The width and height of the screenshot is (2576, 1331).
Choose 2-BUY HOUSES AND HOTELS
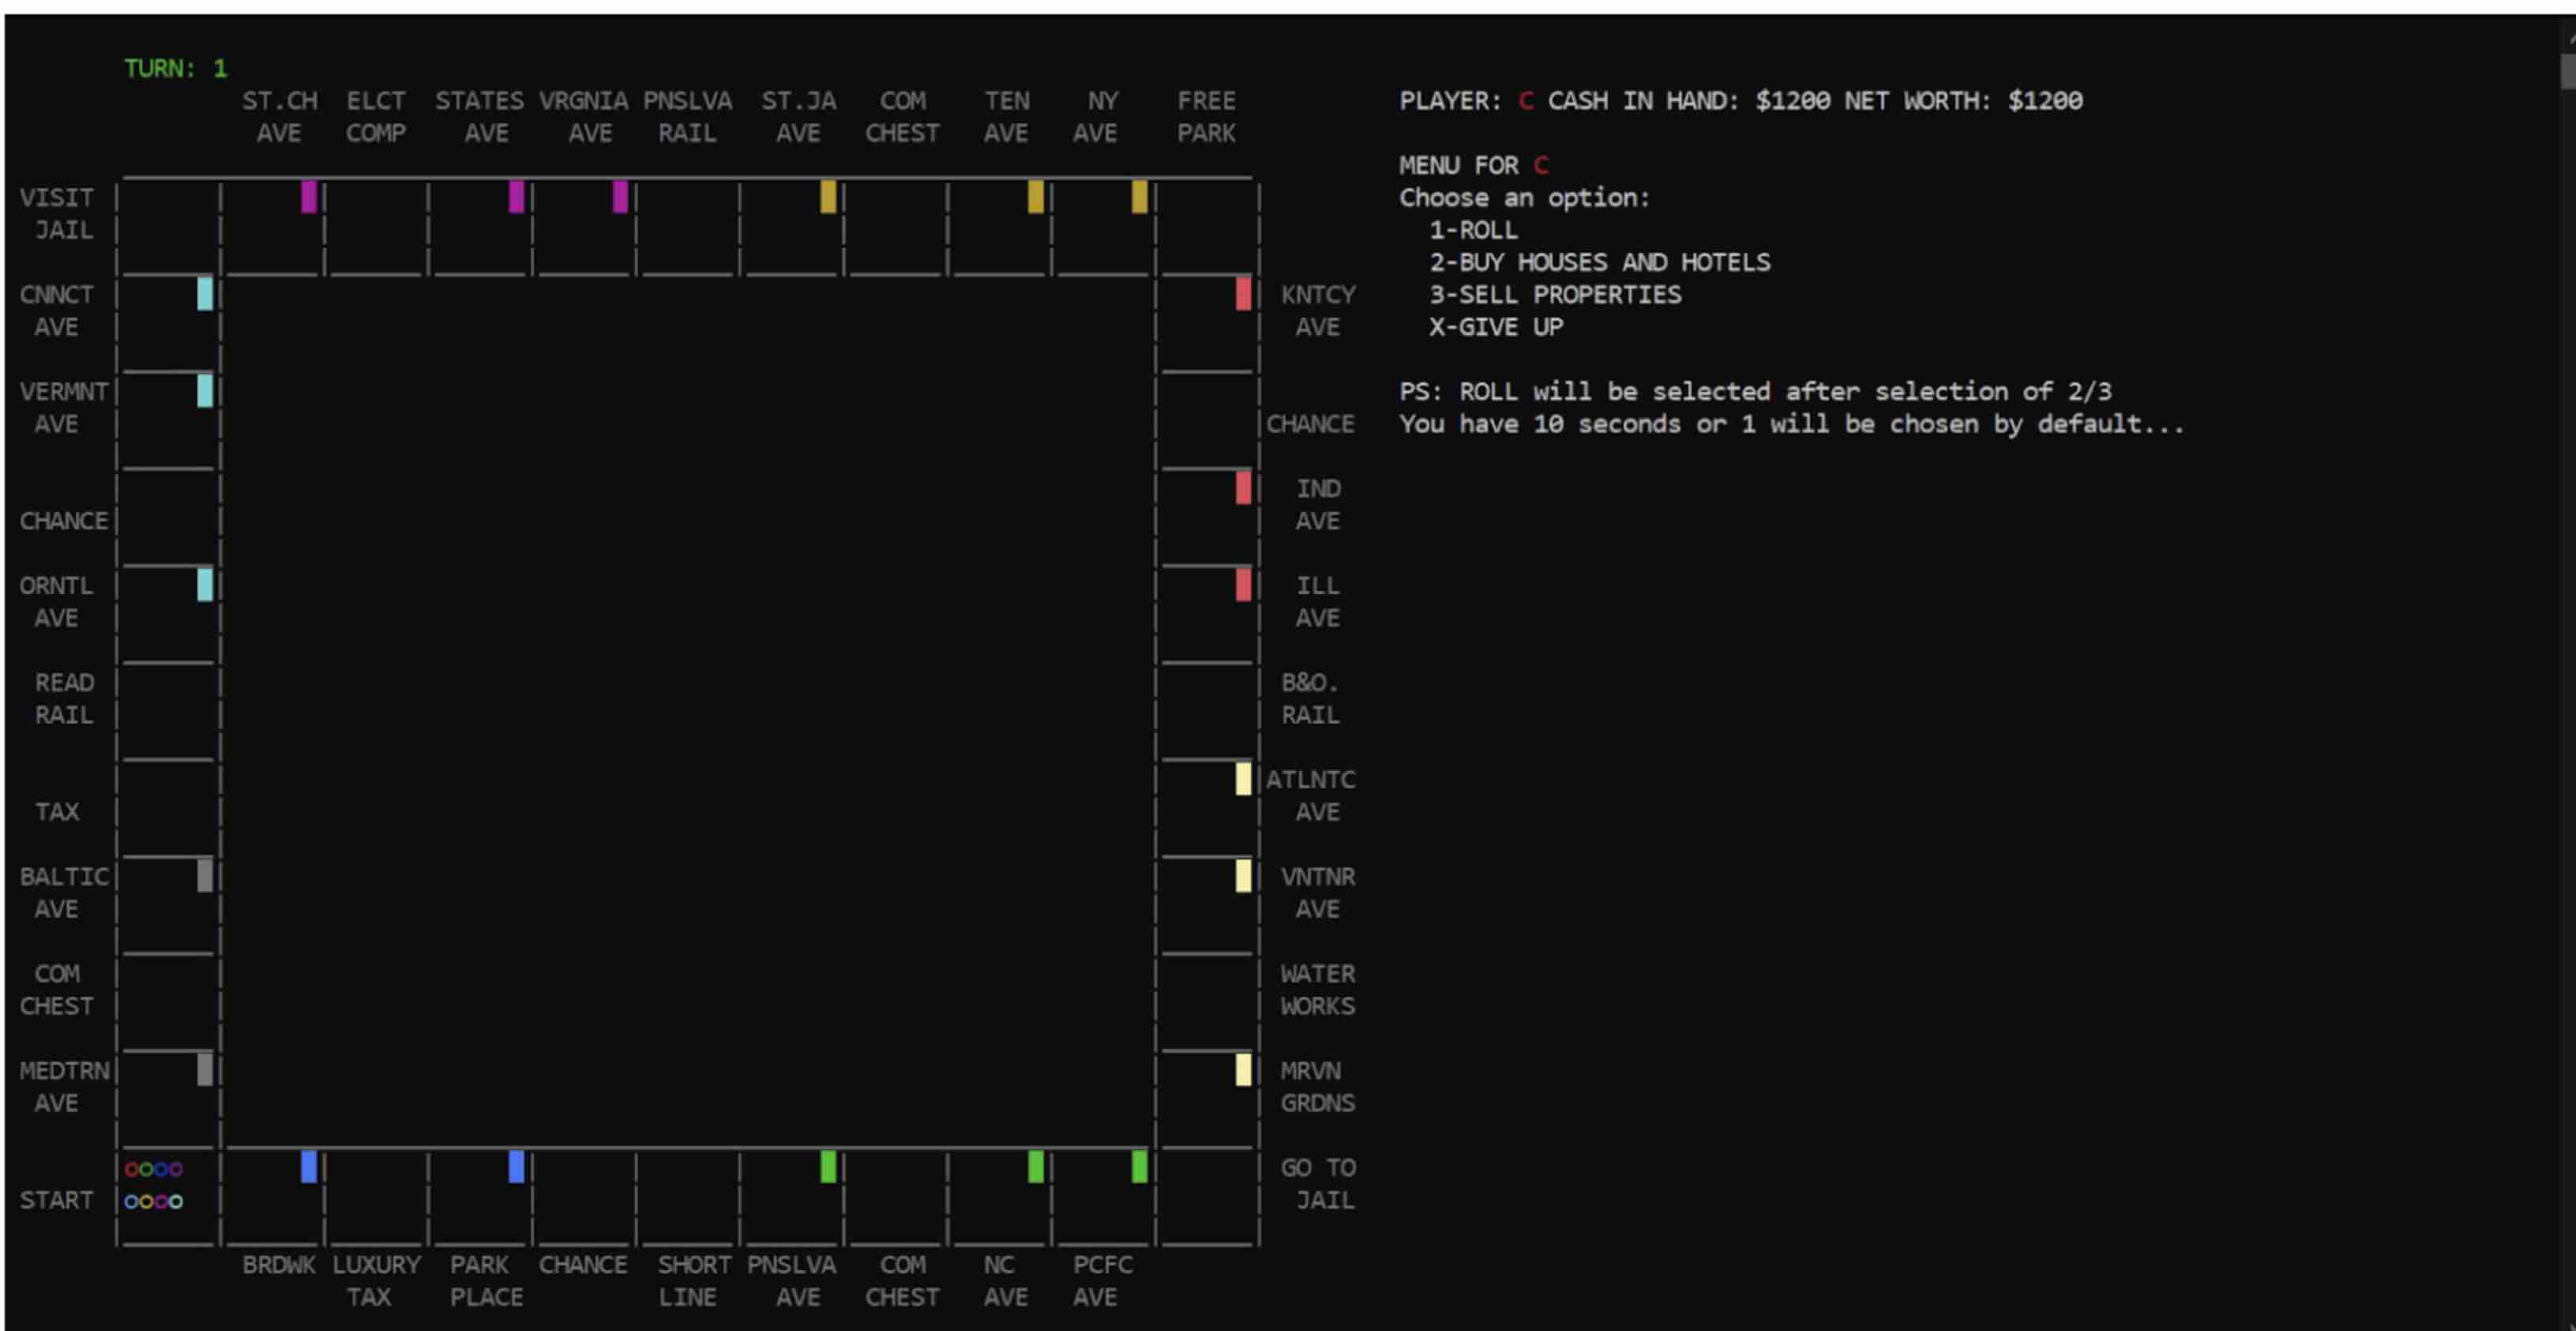[x=1600, y=262]
